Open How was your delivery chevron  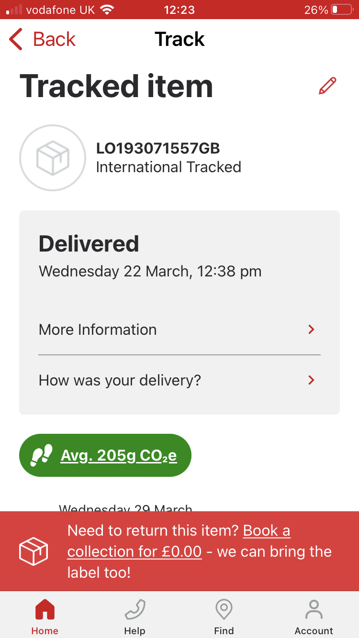pyautogui.click(x=312, y=380)
